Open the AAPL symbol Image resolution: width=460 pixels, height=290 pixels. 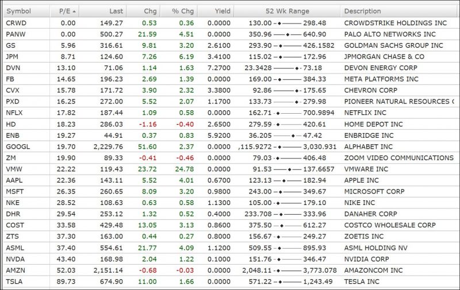pyautogui.click(x=14, y=180)
